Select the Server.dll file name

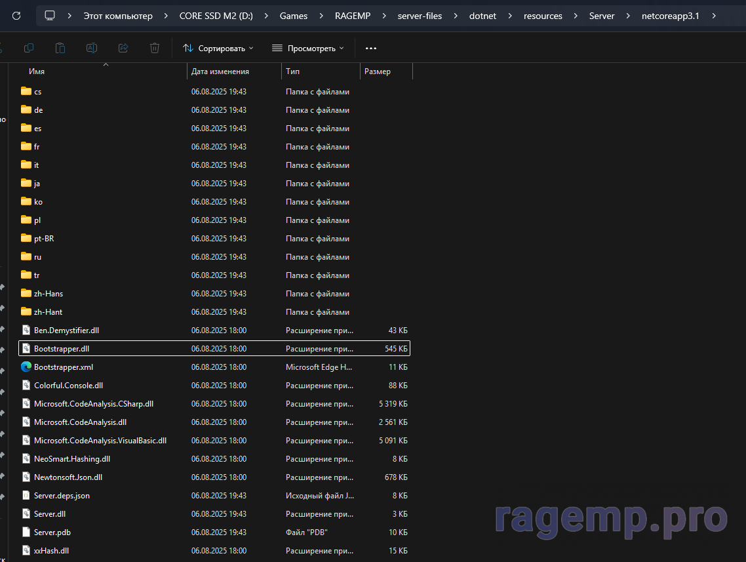50,514
